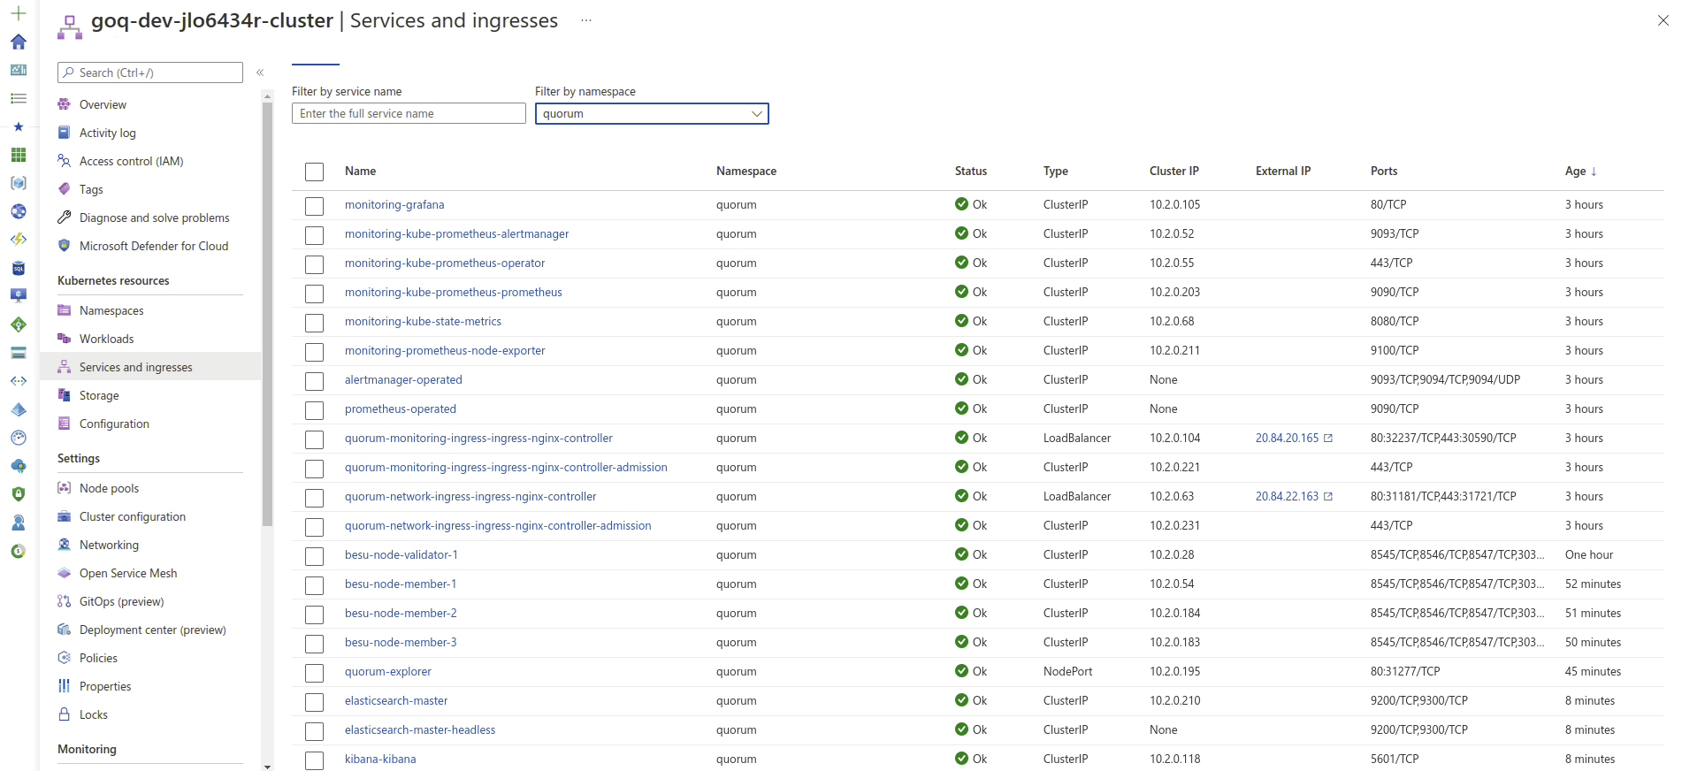This screenshot has width=1682, height=771.
Task: Click the Diagnose and solve problems wrench icon
Action: 64,218
